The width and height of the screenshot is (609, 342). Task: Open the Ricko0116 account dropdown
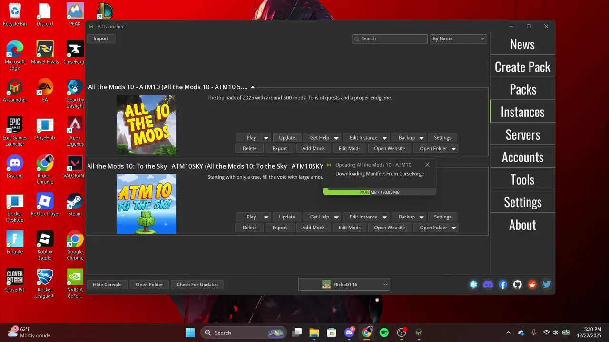(x=344, y=285)
